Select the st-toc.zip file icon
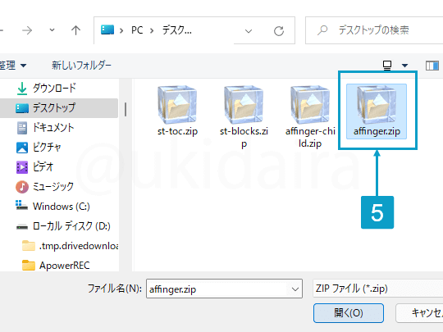Viewport: 443px width, 332px height. [177, 105]
